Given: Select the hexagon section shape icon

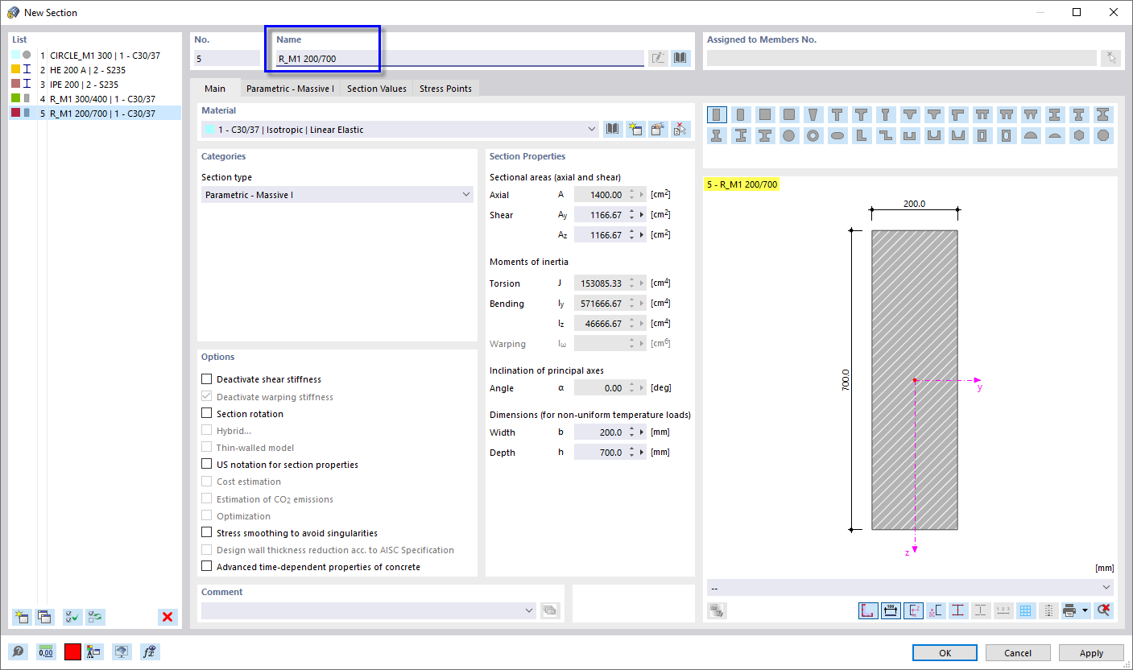Looking at the screenshot, I should click(1079, 135).
